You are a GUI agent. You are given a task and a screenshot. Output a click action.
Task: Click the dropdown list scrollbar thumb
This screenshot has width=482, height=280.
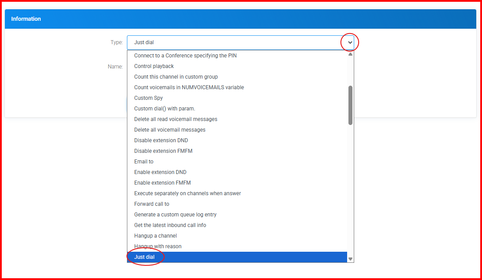click(350, 105)
